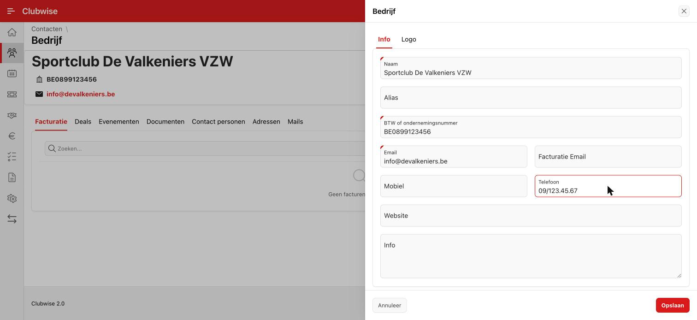The width and height of the screenshot is (697, 320).
Task: Focus the BTW of ondernemingsnummer field
Action: (x=531, y=127)
